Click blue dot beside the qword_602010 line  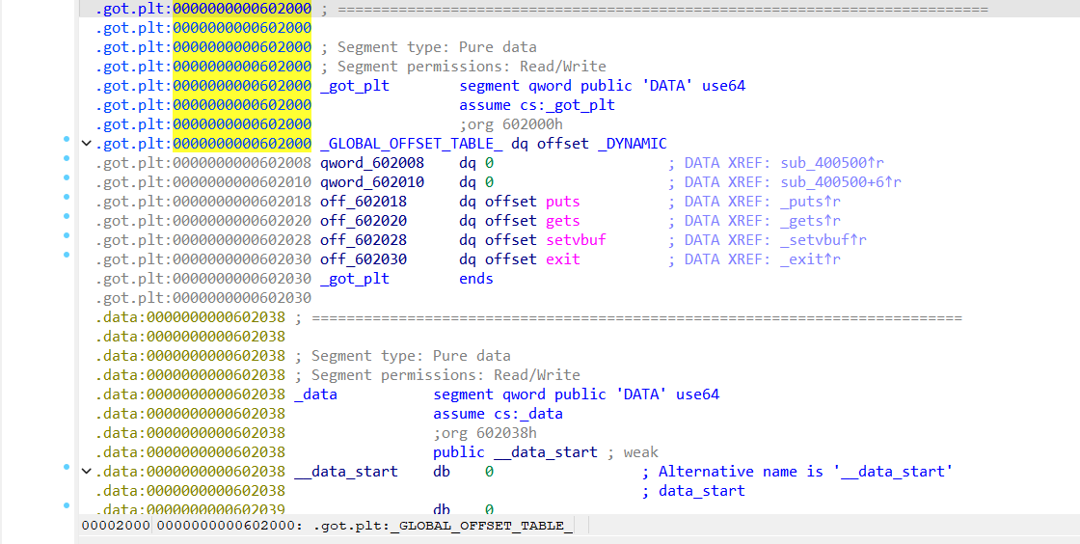click(66, 177)
